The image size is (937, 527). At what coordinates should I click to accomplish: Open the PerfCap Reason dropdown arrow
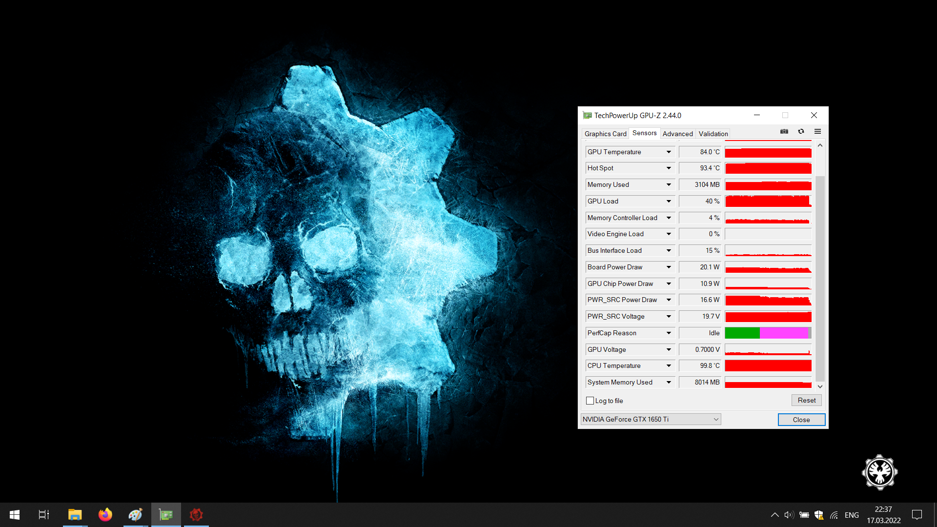669,333
